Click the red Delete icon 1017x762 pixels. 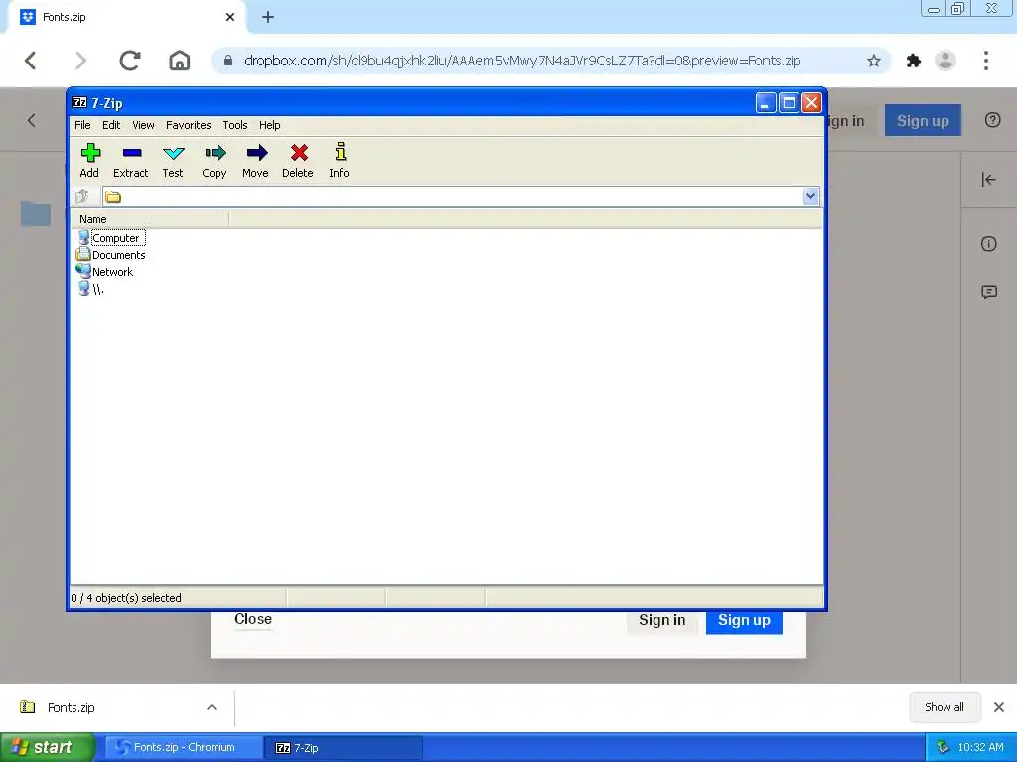coord(298,160)
